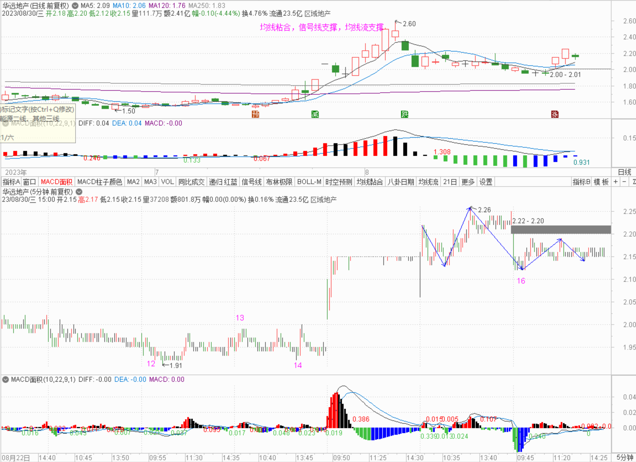Click the 5分钟 period label

[625, 458]
